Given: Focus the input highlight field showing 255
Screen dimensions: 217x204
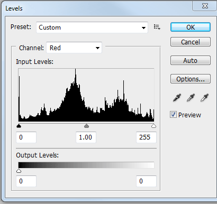Looking at the screenshot, I should 146,137.
